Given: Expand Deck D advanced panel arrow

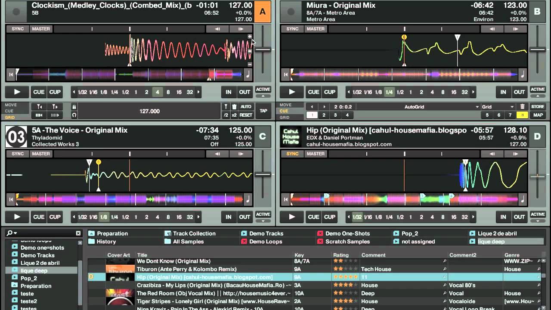Looking at the screenshot, I should pyautogui.click(x=538, y=220).
